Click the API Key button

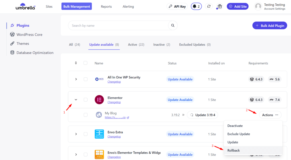177,7
